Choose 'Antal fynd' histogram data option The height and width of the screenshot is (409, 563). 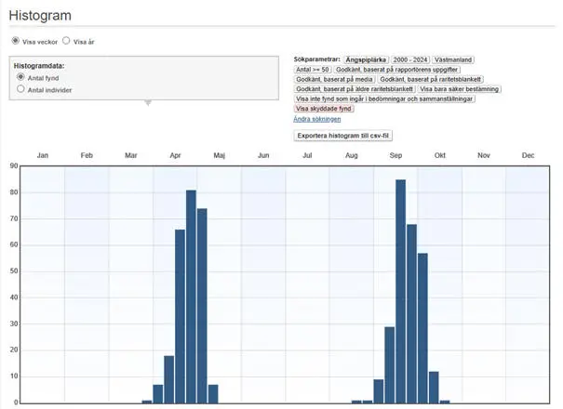[x=20, y=78]
